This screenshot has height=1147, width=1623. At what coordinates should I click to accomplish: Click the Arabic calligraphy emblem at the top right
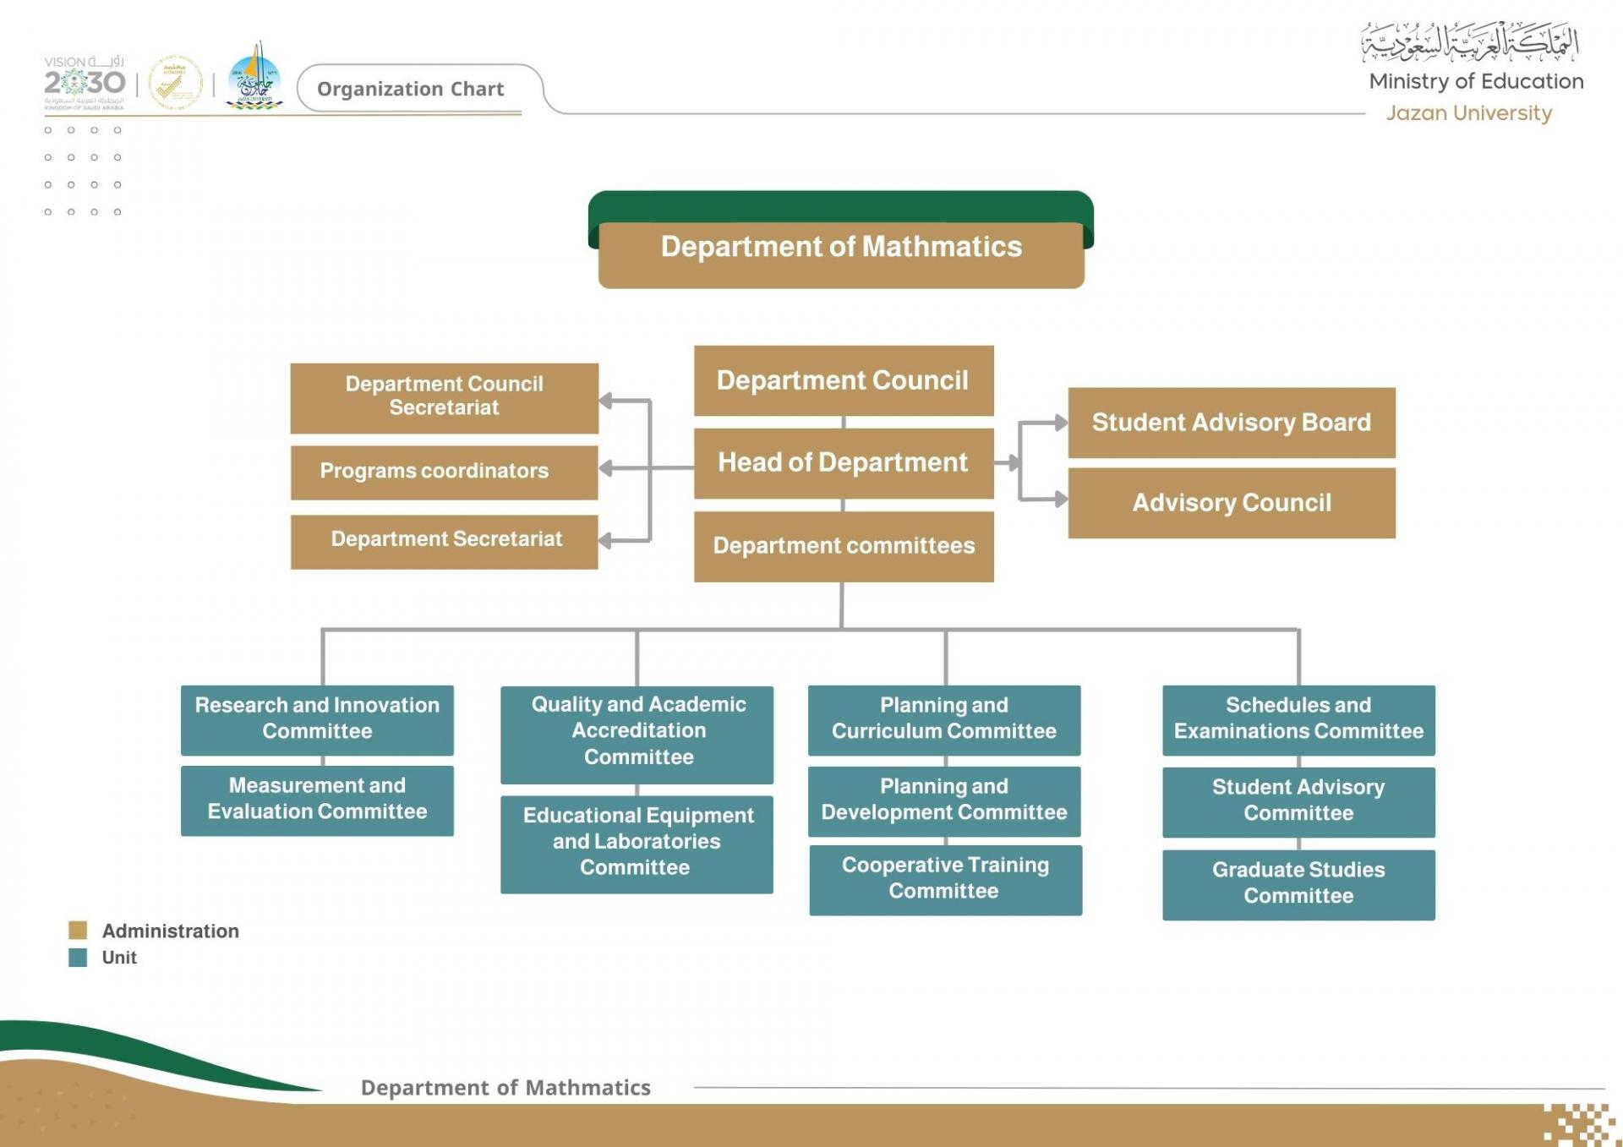tap(1469, 42)
